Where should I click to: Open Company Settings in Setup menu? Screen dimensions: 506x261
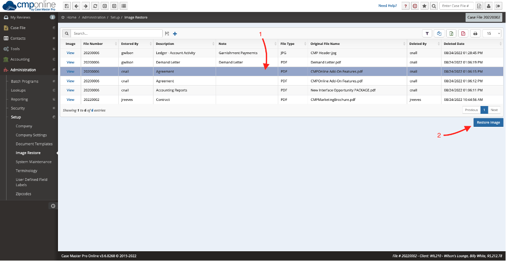pyautogui.click(x=31, y=135)
